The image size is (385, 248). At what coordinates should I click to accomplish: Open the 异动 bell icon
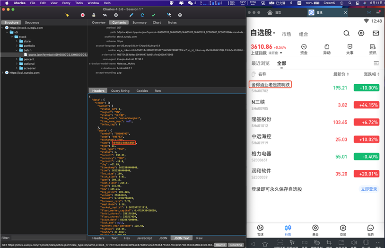pos(327,49)
